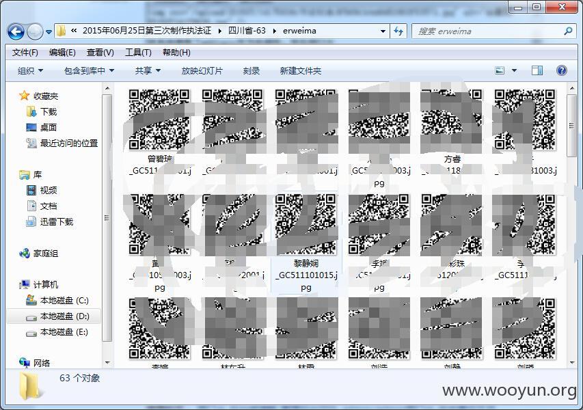Screen dimensions: 583x410
Task: Open 本地磁盘 (C:) drive
Action: point(64,301)
